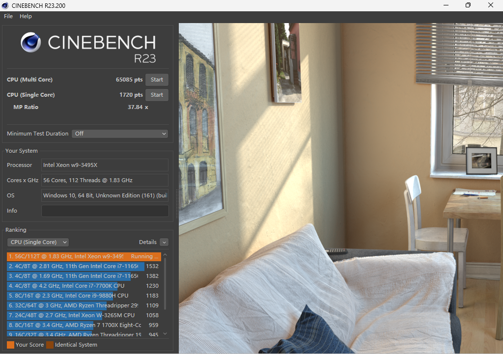Click the ranking list vertical scrollbar thumb
Image resolution: width=503 pixels, height=354 pixels.
tap(165, 283)
